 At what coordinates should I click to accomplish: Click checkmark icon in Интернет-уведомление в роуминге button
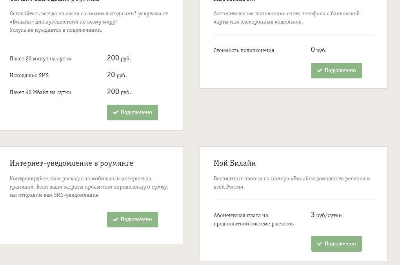[x=116, y=220]
